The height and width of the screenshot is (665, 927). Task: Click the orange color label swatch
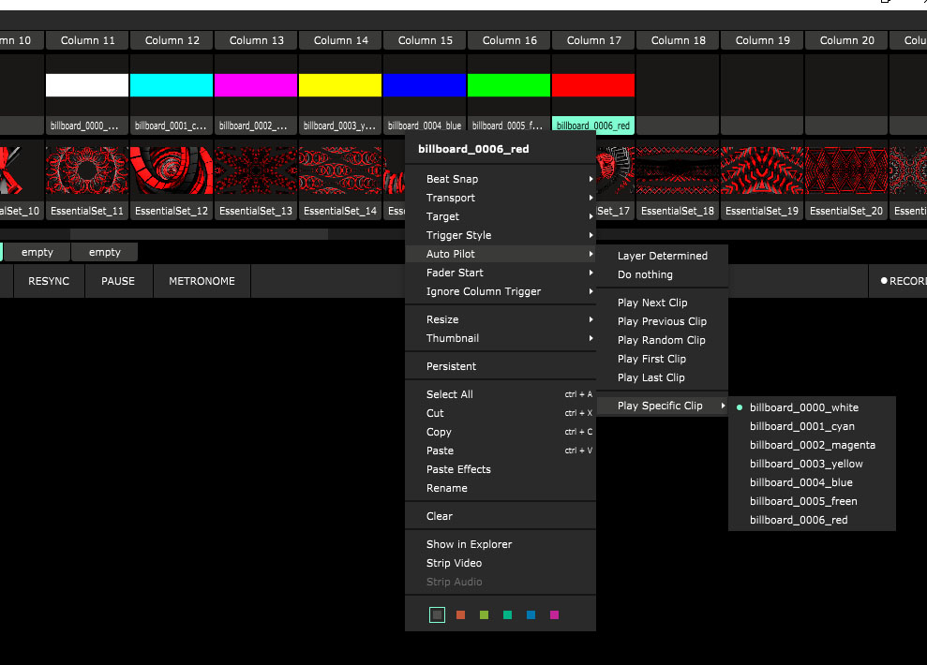point(460,615)
